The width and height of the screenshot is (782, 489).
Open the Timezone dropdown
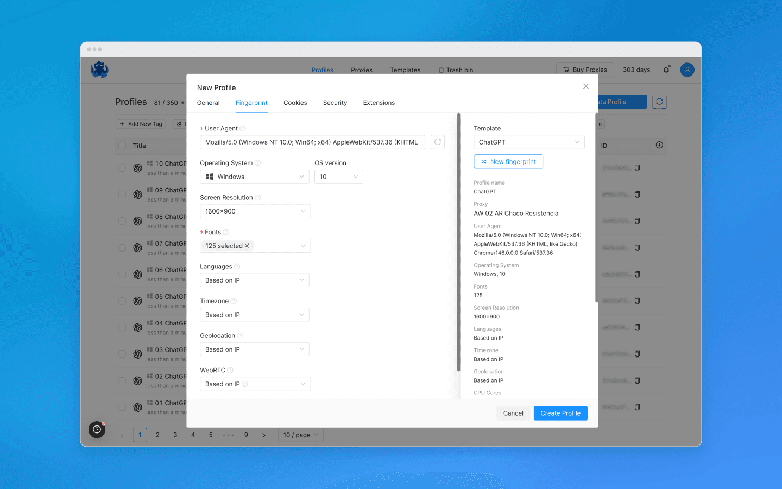pyautogui.click(x=255, y=315)
